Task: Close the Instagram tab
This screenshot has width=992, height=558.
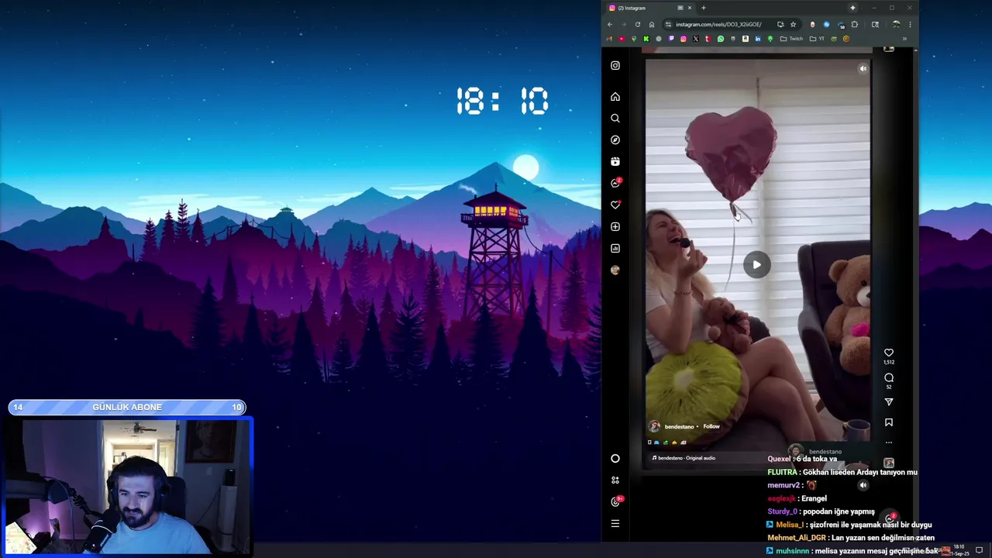Action: tap(690, 8)
